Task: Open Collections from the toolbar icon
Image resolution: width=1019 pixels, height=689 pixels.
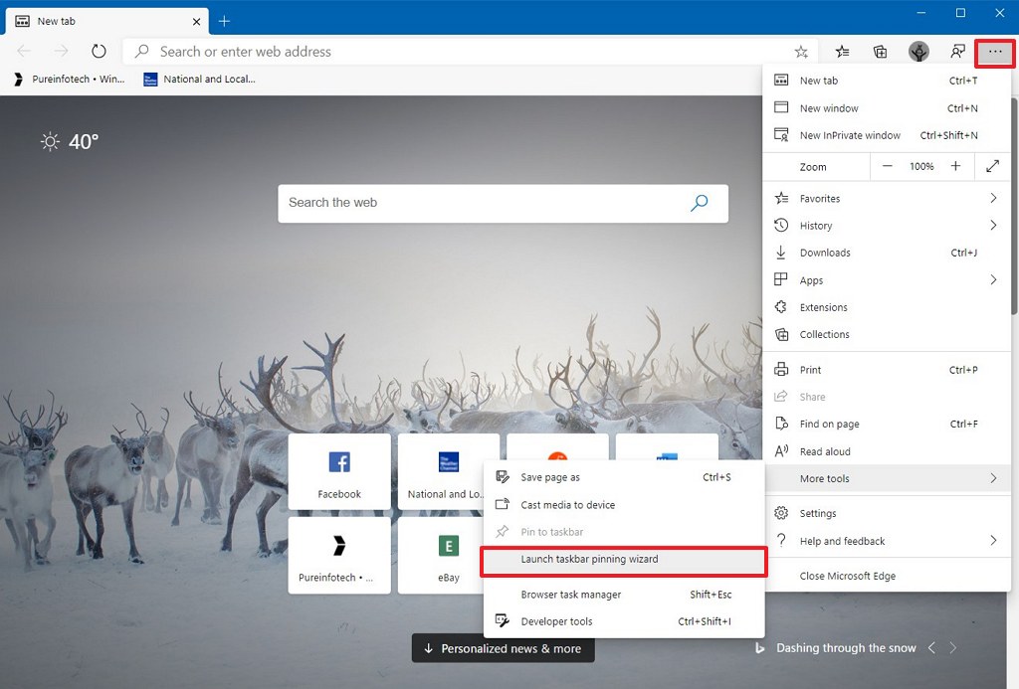Action: (880, 51)
